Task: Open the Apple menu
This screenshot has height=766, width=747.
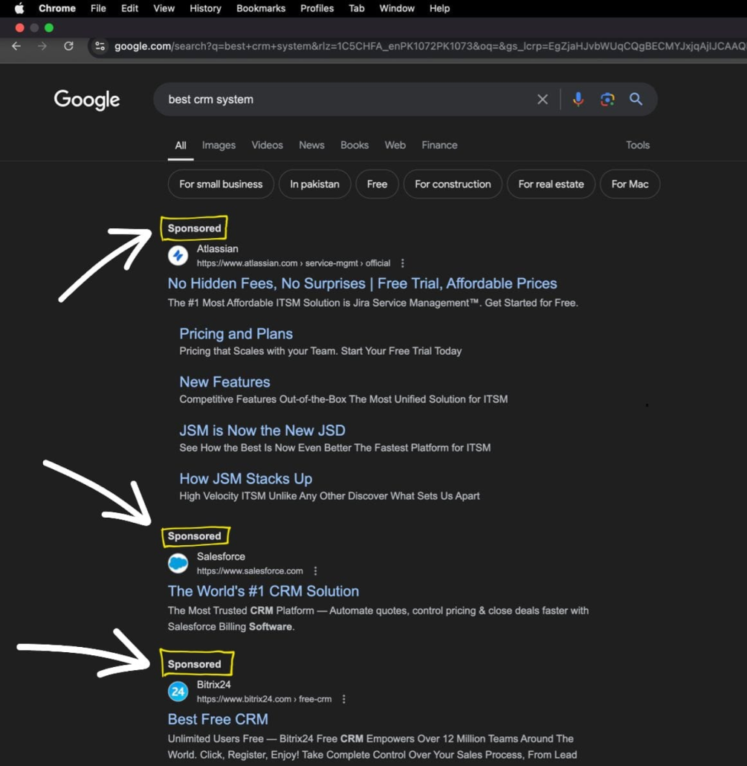Action: click(x=19, y=8)
